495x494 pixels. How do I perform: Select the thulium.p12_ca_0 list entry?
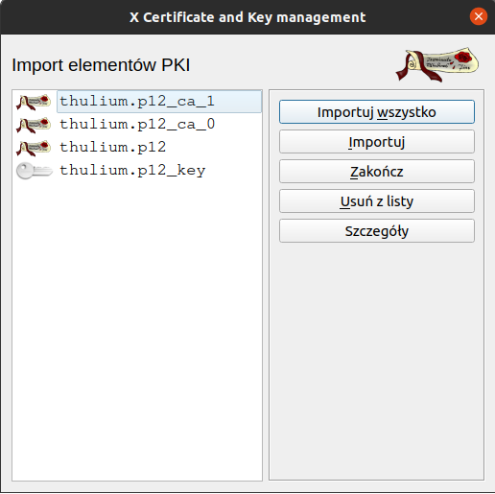pos(137,125)
